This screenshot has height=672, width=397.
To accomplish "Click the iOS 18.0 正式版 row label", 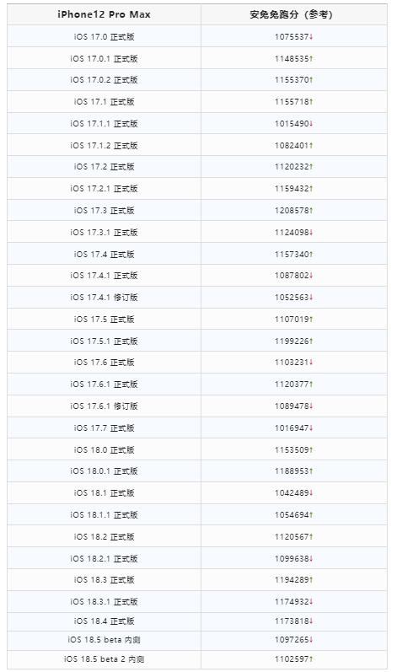I will pyautogui.click(x=104, y=450).
